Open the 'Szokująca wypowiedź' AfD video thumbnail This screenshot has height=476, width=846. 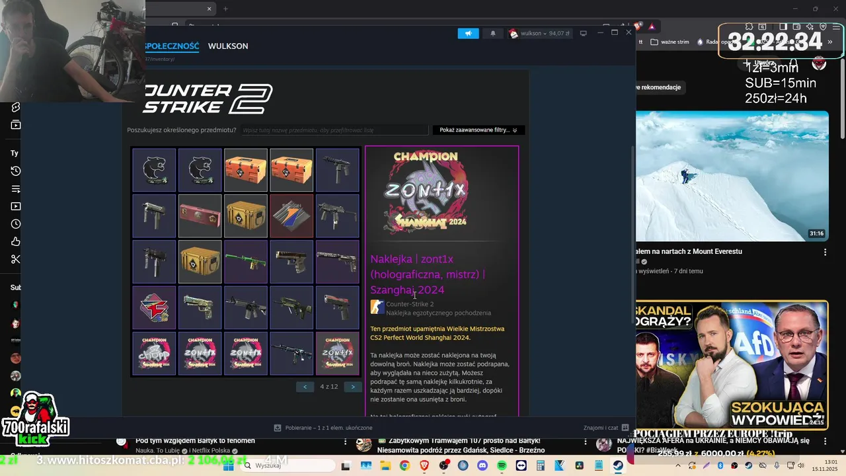point(732,365)
